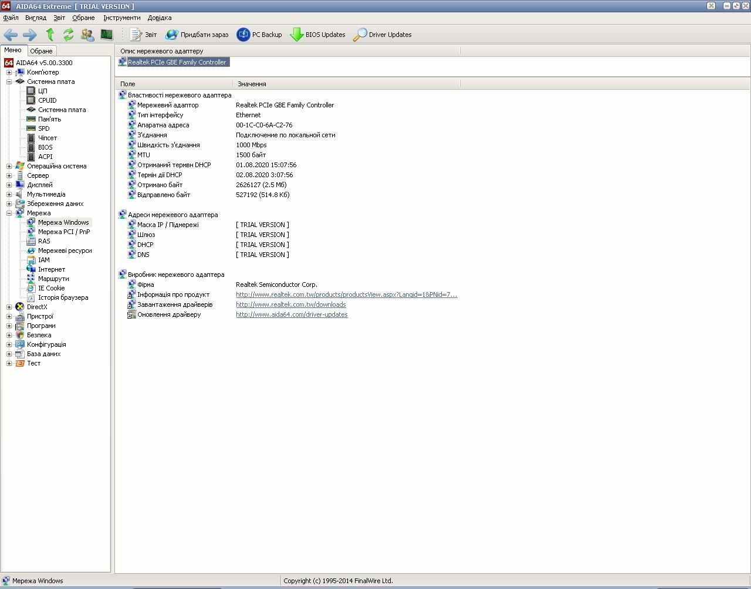Viewport: 751px width, 589px height.
Task: Select SPD tree item
Action: coord(43,128)
